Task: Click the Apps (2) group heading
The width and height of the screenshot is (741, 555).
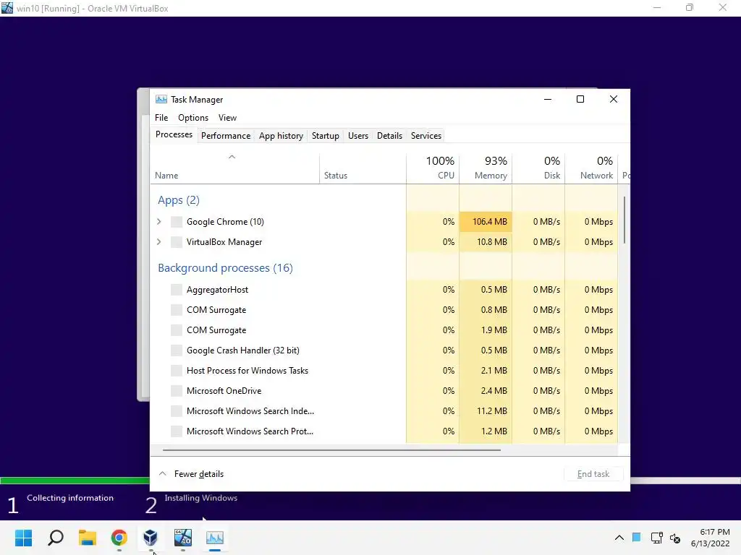Action: click(179, 200)
